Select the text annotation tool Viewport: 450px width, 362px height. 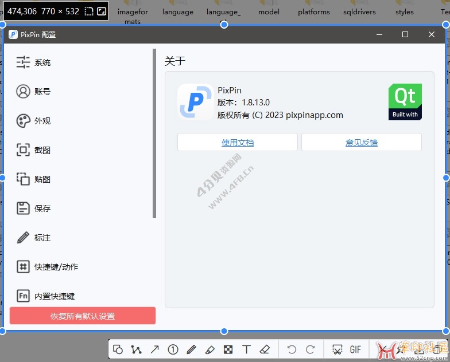(246, 349)
